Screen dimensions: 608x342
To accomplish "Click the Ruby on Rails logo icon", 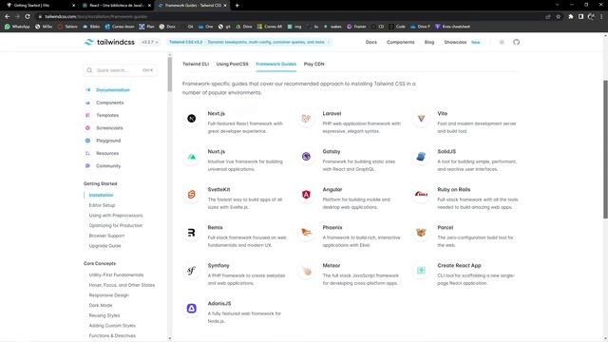I will click(421, 194).
